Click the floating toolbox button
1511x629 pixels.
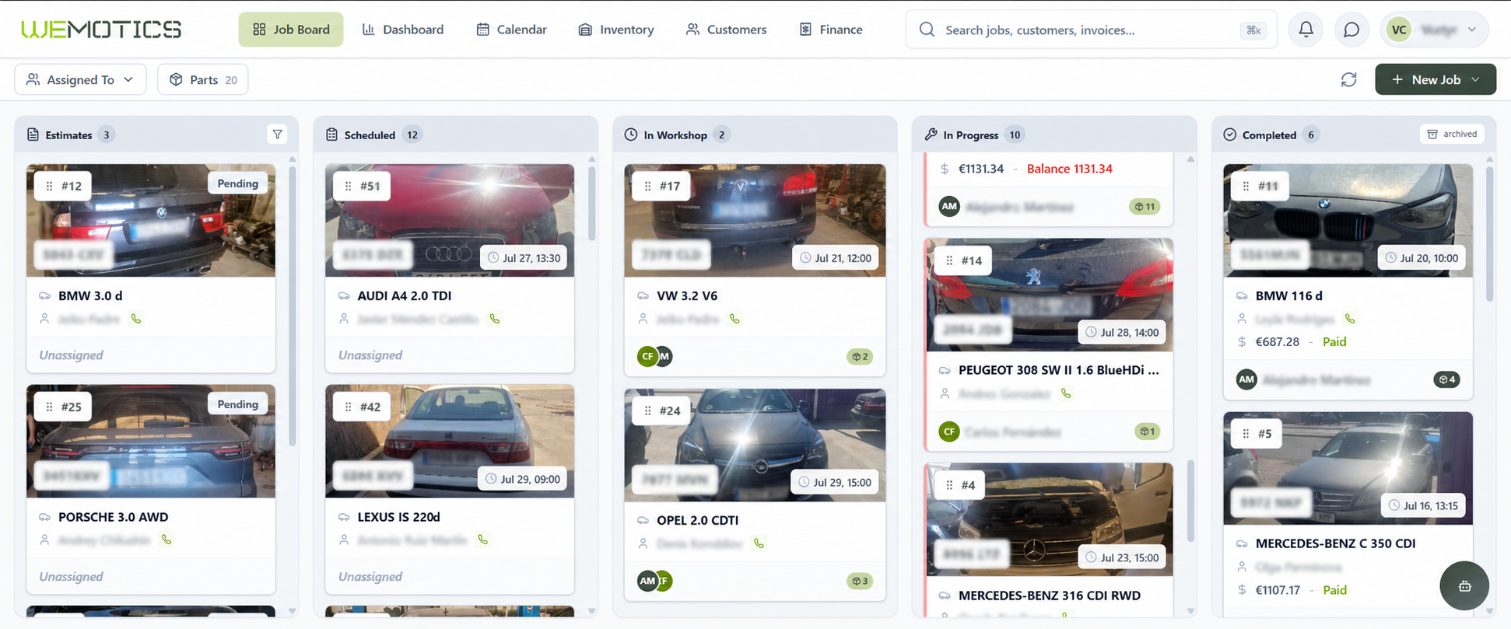1464,585
